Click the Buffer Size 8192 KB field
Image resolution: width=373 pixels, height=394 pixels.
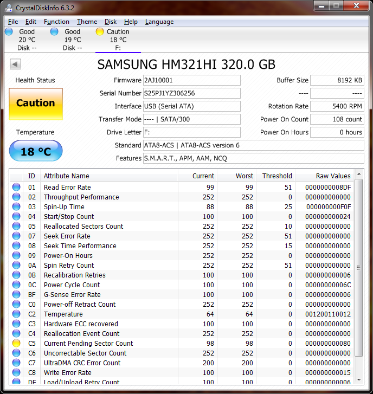click(x=337, y=80)
